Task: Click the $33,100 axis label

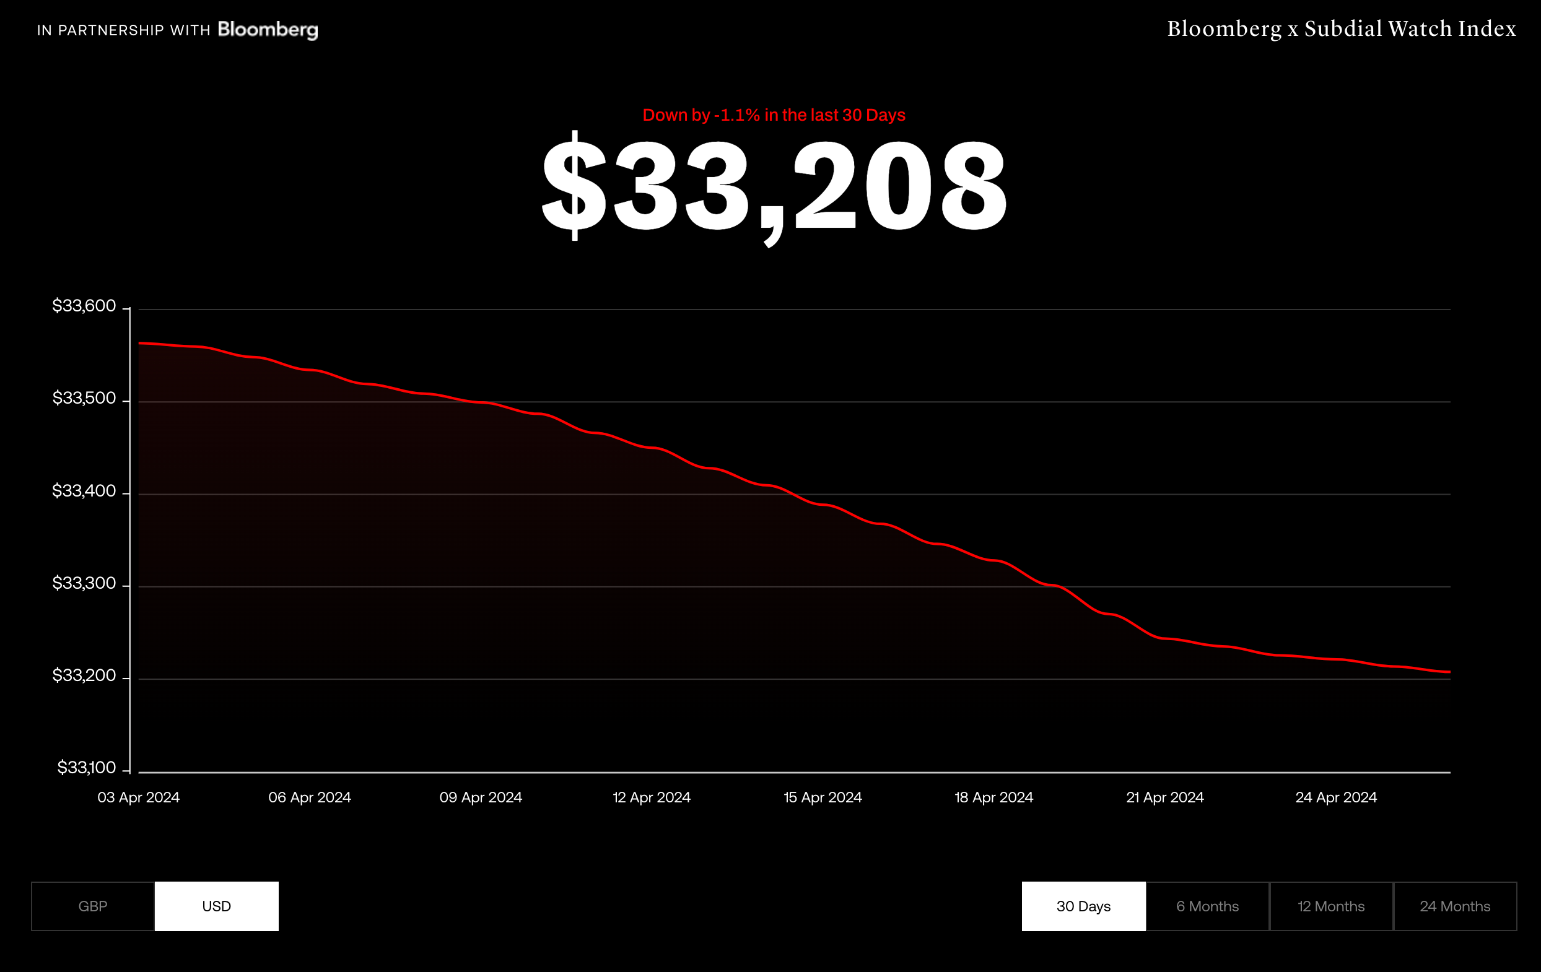Action: click(86, 767)
